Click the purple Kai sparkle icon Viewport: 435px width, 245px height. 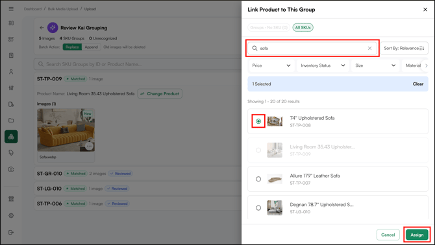click(53, 28)
